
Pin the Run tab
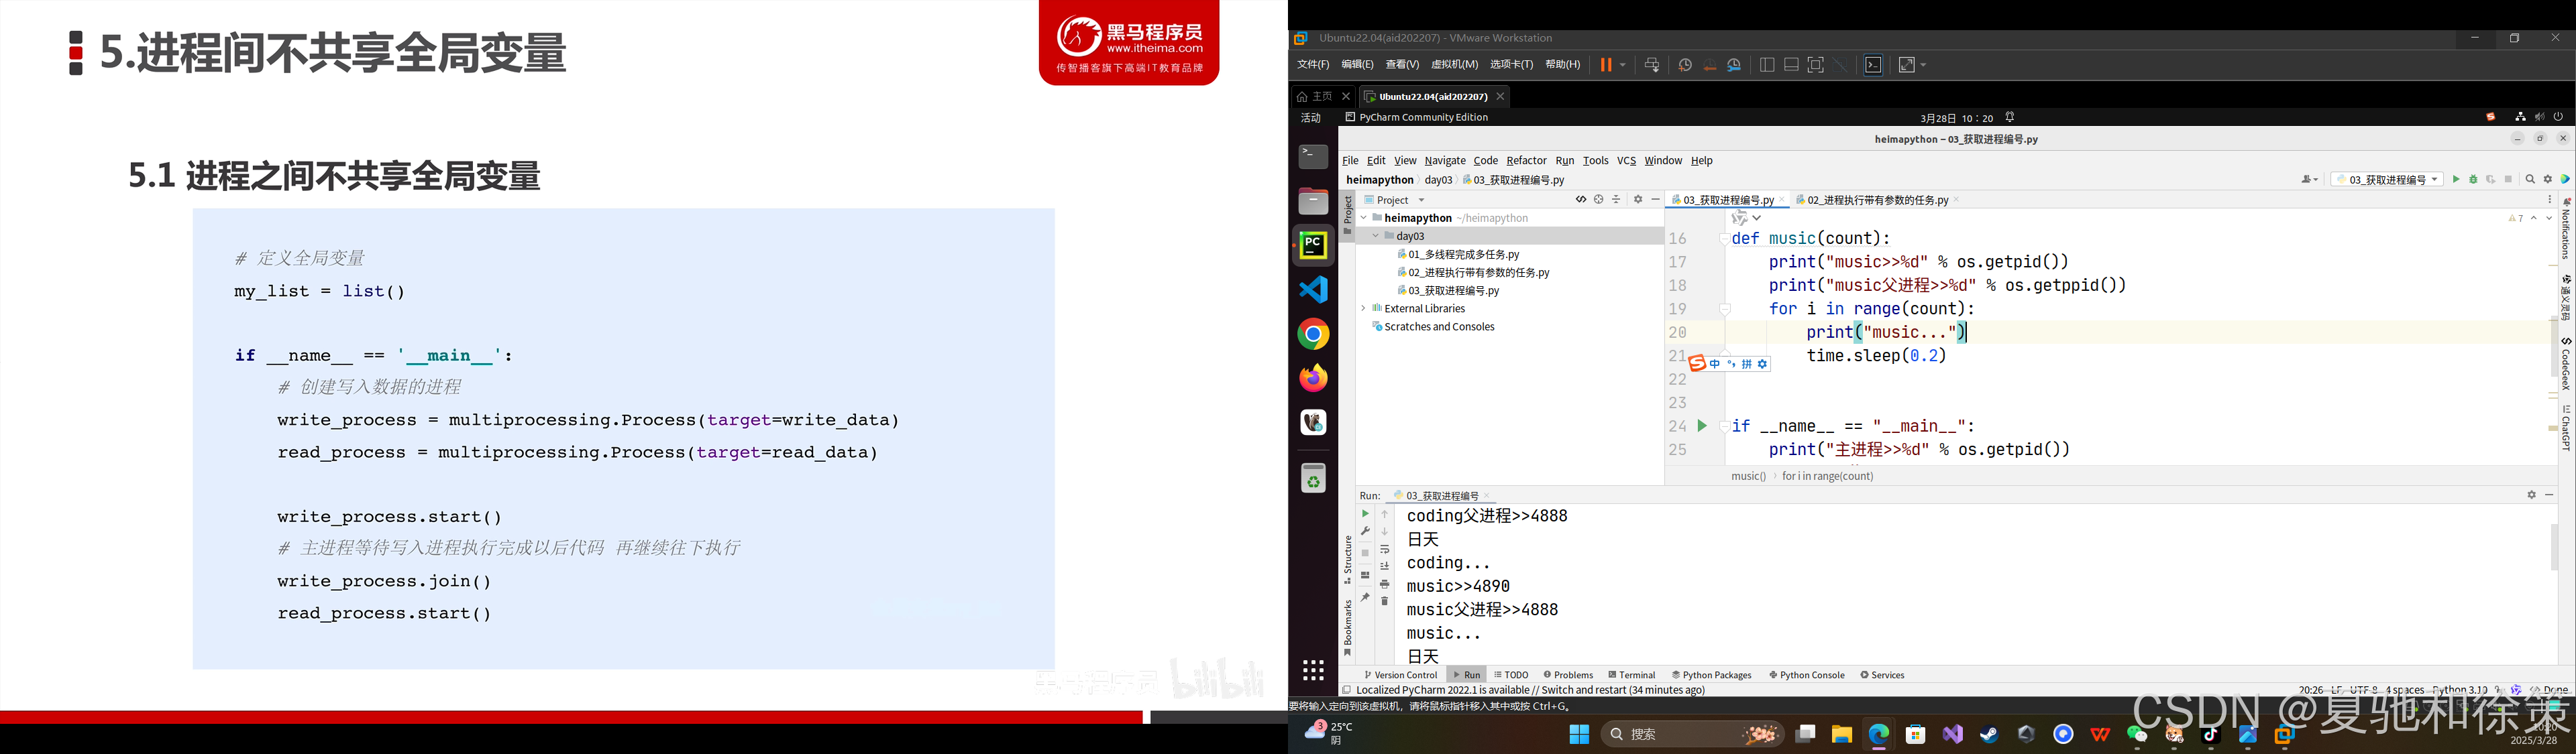(x=1365, y=597)
